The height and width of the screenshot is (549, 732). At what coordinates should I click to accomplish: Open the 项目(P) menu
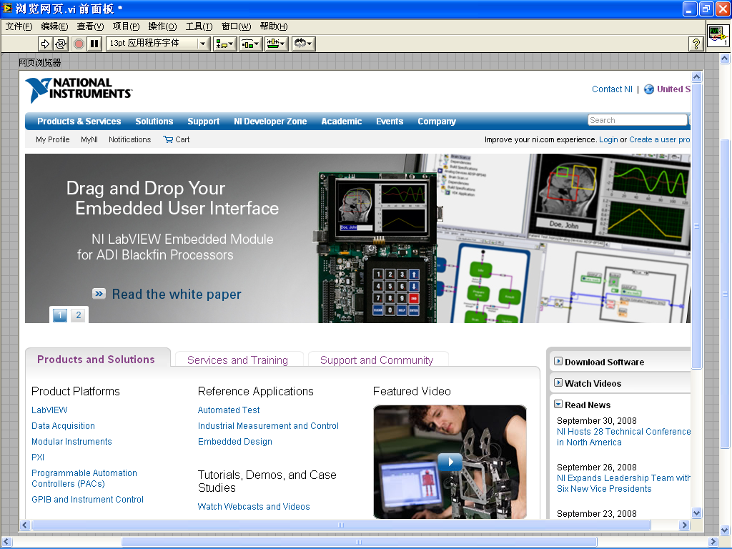click(126, 26)
